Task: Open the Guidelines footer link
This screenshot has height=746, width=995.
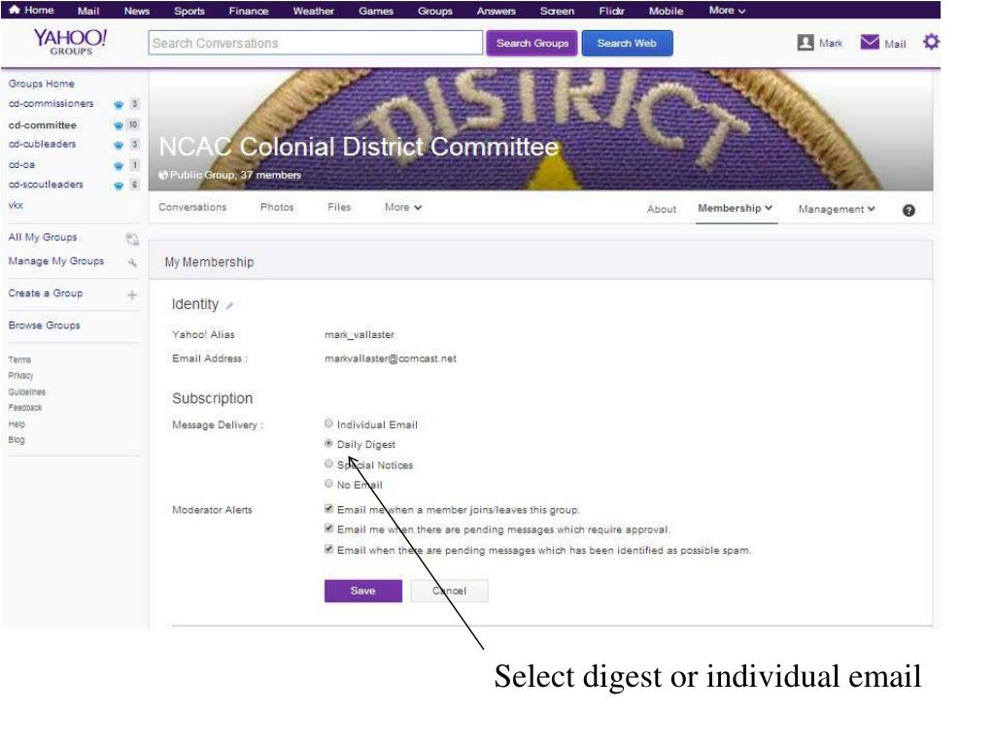Action: pyautogui.click(x=26, y=392)
